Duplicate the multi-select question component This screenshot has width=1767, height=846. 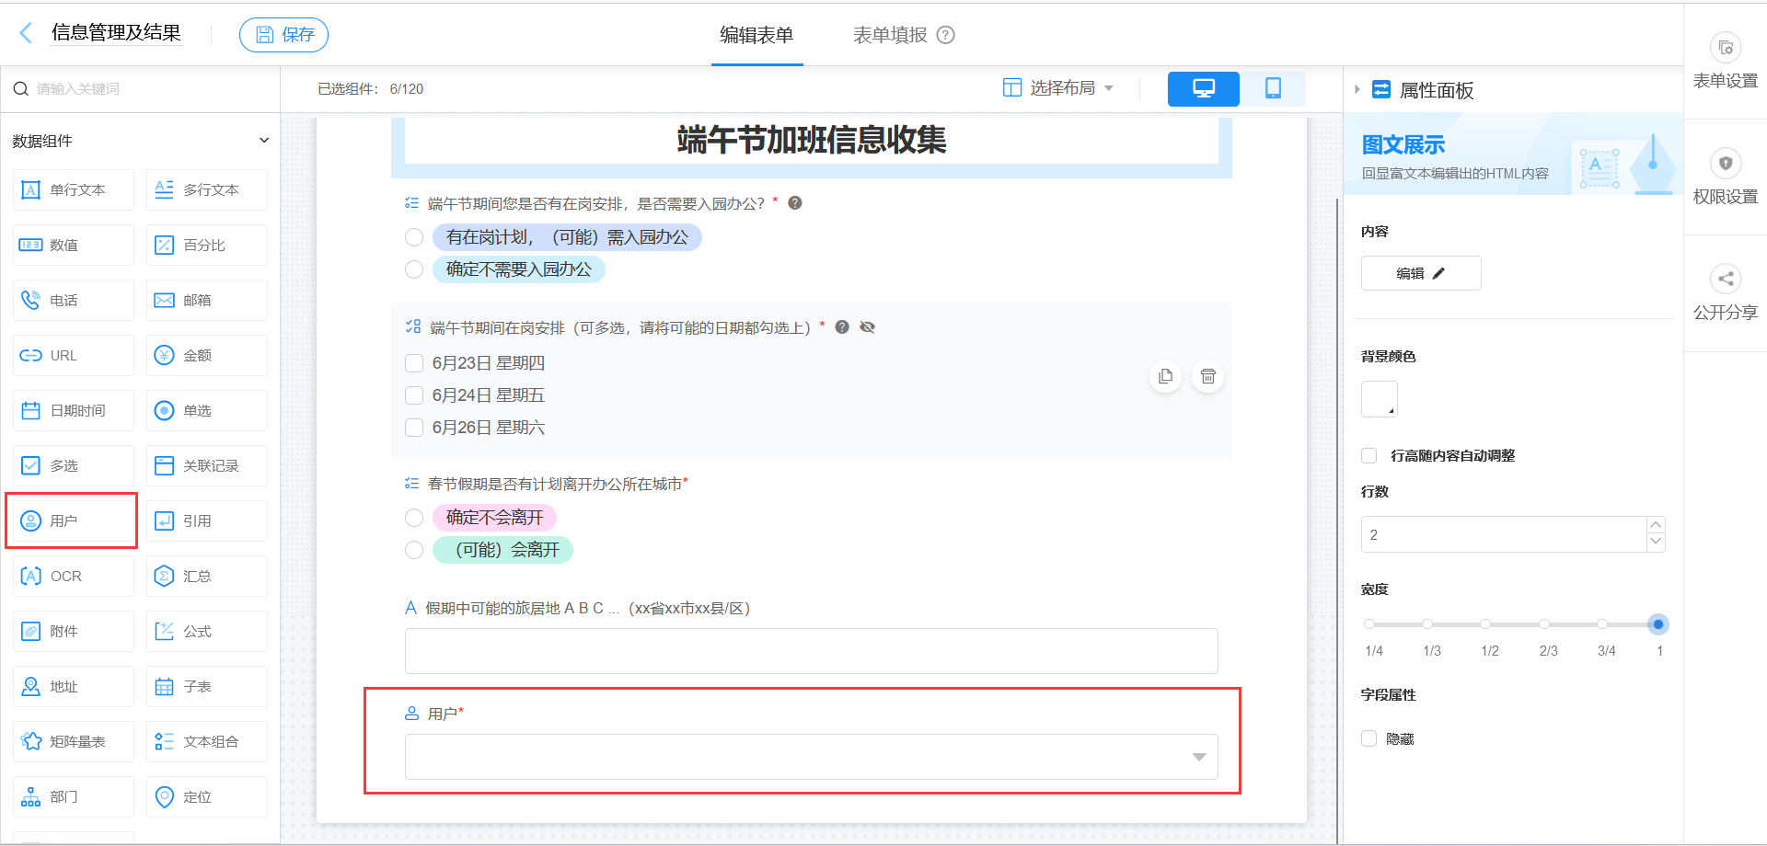click(x=1165, y=376)
